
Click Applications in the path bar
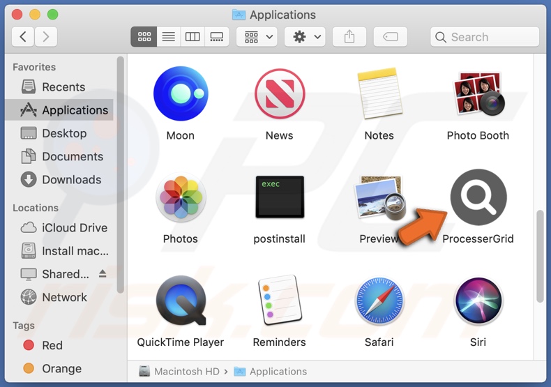[x=270, y=371]
